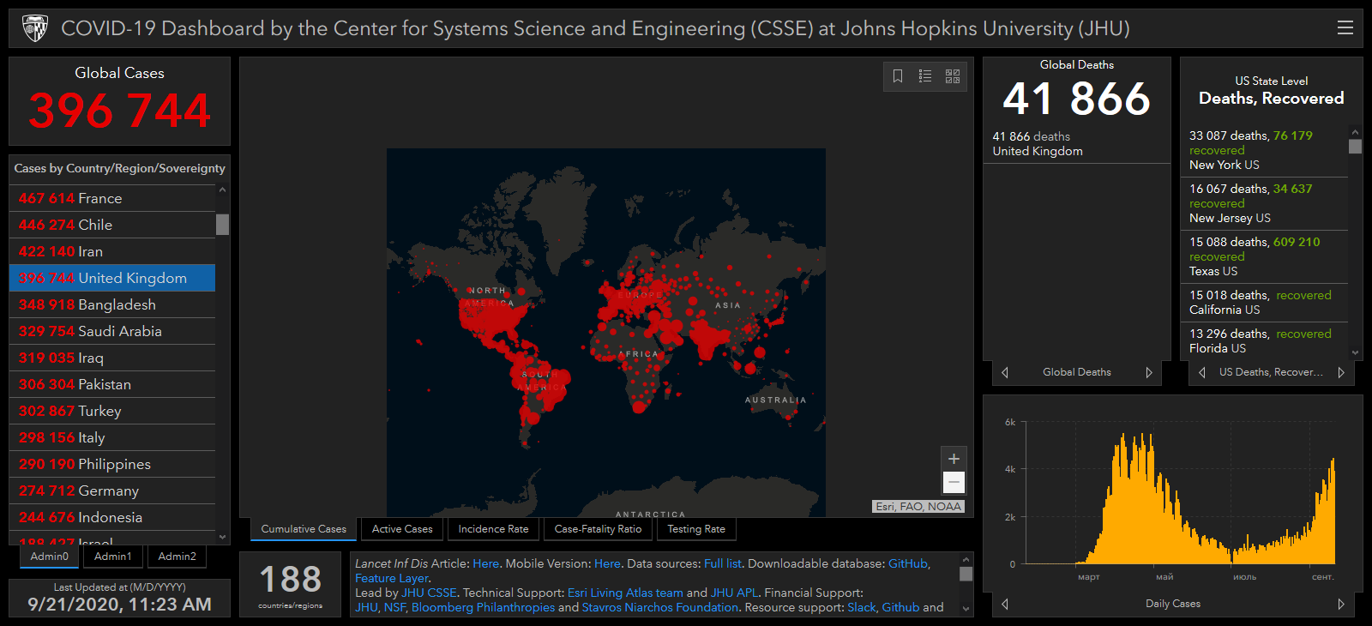Select Germany in the country list
The image size is (1372, 626).
[112, 491]
